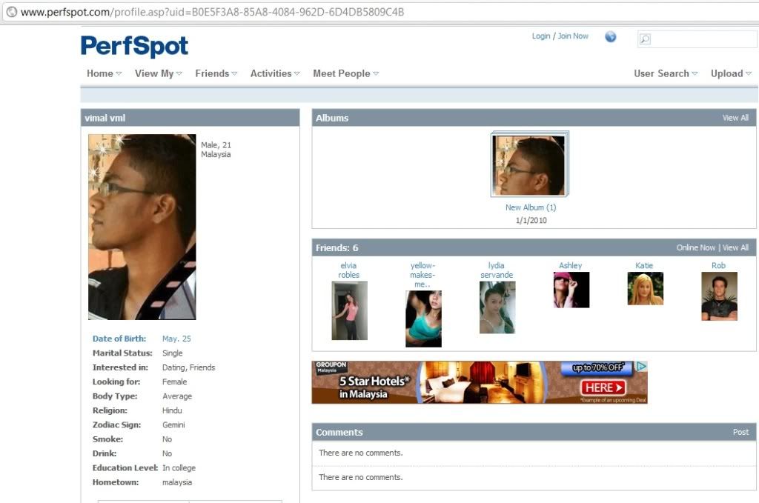Open the User Search dropdown
Image resolution: width=759 pixels, height=503 pixels.
666,73
